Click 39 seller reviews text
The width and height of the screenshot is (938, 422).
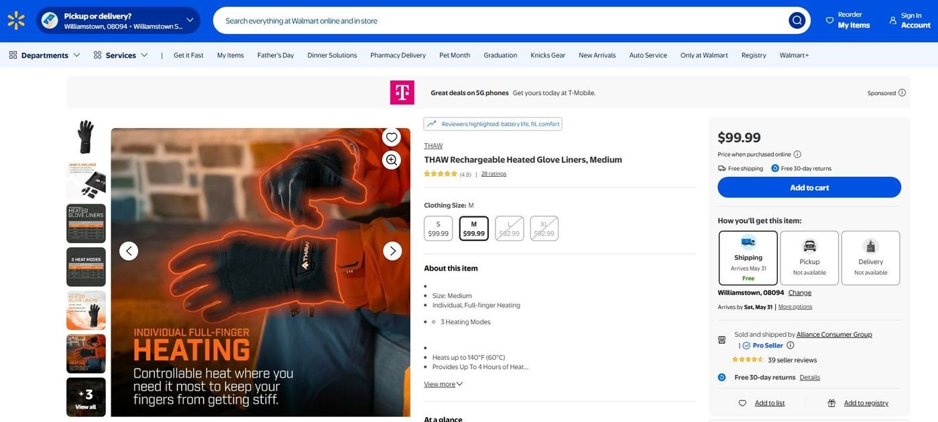(793, 360)
